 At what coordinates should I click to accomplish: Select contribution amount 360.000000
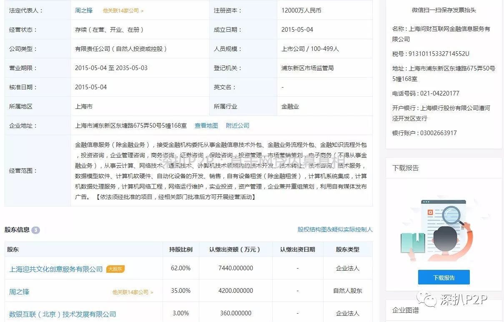point(236,313)
